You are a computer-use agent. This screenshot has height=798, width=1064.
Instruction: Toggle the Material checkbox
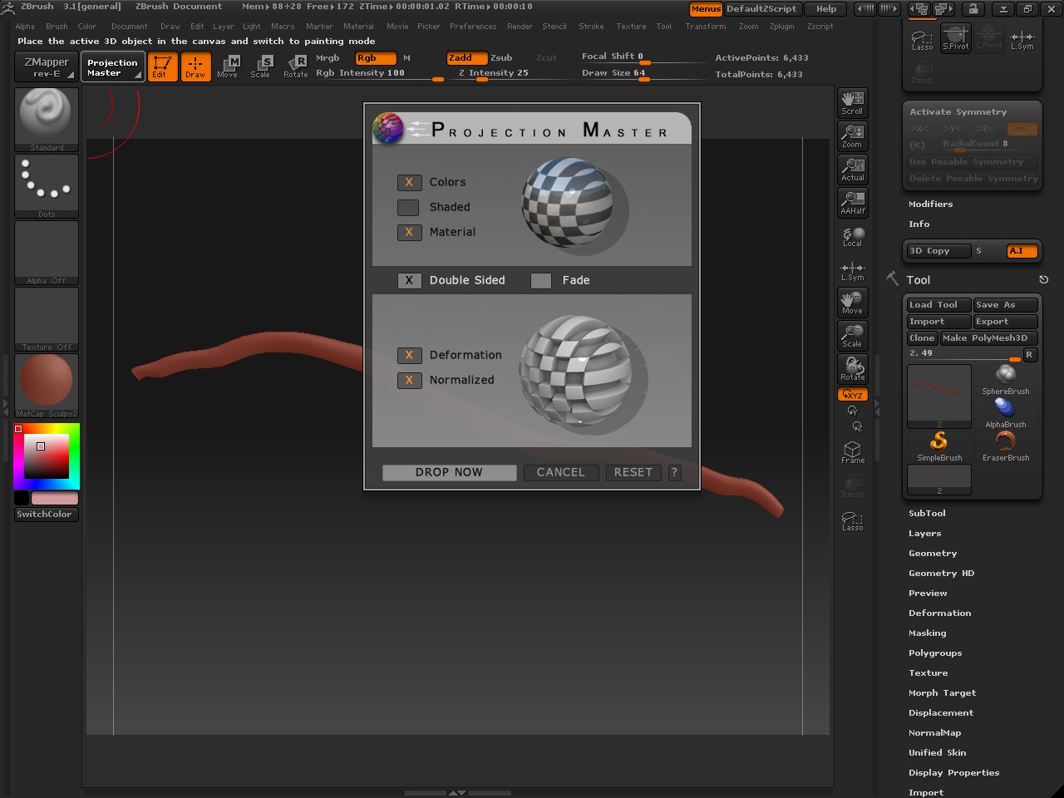click(x=408, y=232)
